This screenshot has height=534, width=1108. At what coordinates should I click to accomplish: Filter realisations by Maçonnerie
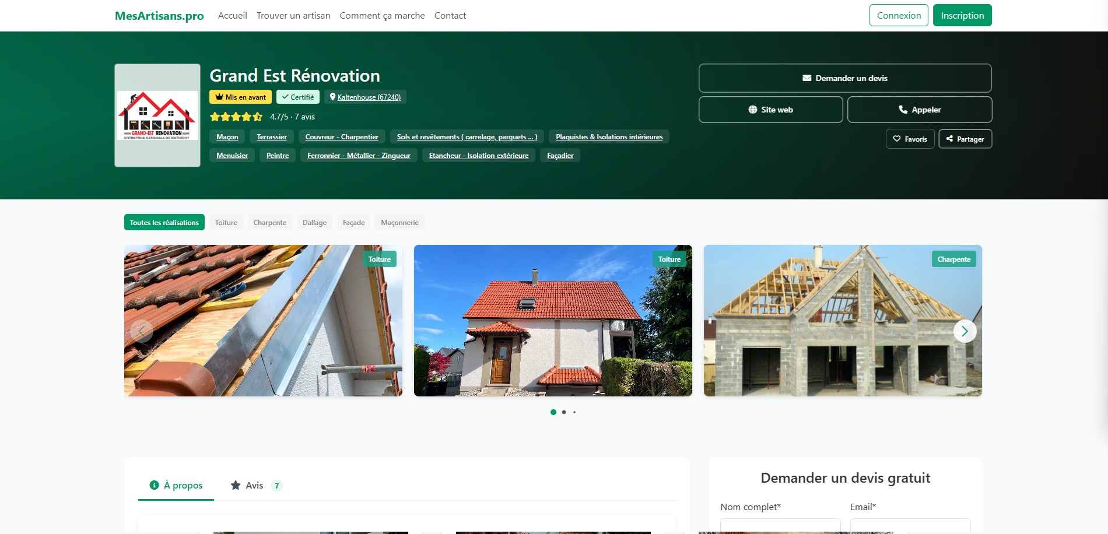[x=400, y=222]
